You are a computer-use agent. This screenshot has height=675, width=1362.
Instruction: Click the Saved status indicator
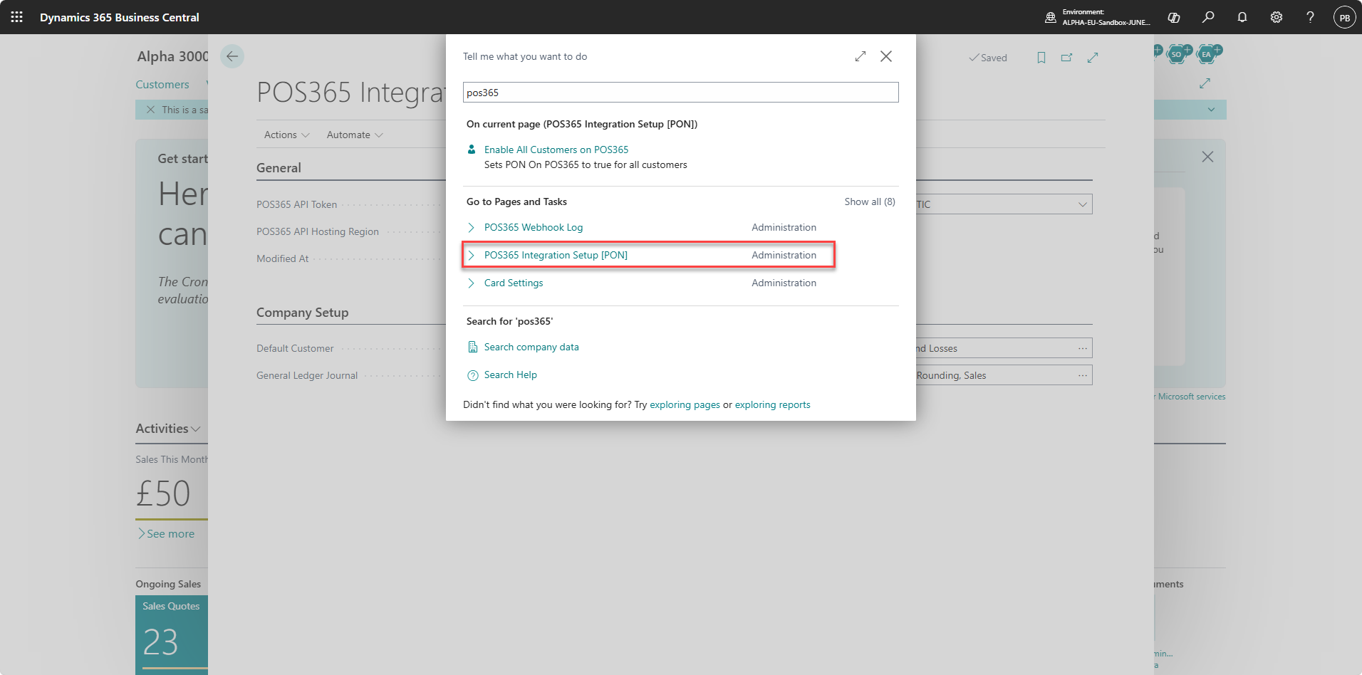[x=988, y=58]
